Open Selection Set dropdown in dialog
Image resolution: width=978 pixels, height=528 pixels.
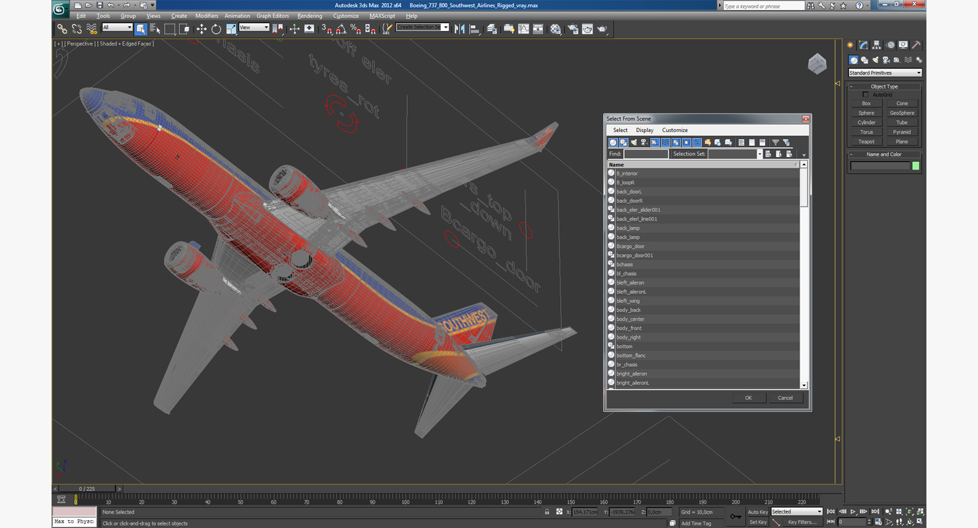tap(759, 154)
